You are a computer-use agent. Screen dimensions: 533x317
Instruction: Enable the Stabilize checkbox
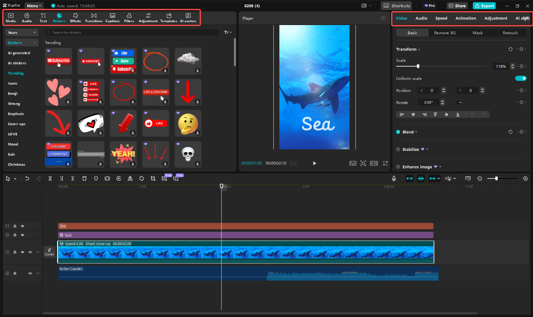click(398, 149)
